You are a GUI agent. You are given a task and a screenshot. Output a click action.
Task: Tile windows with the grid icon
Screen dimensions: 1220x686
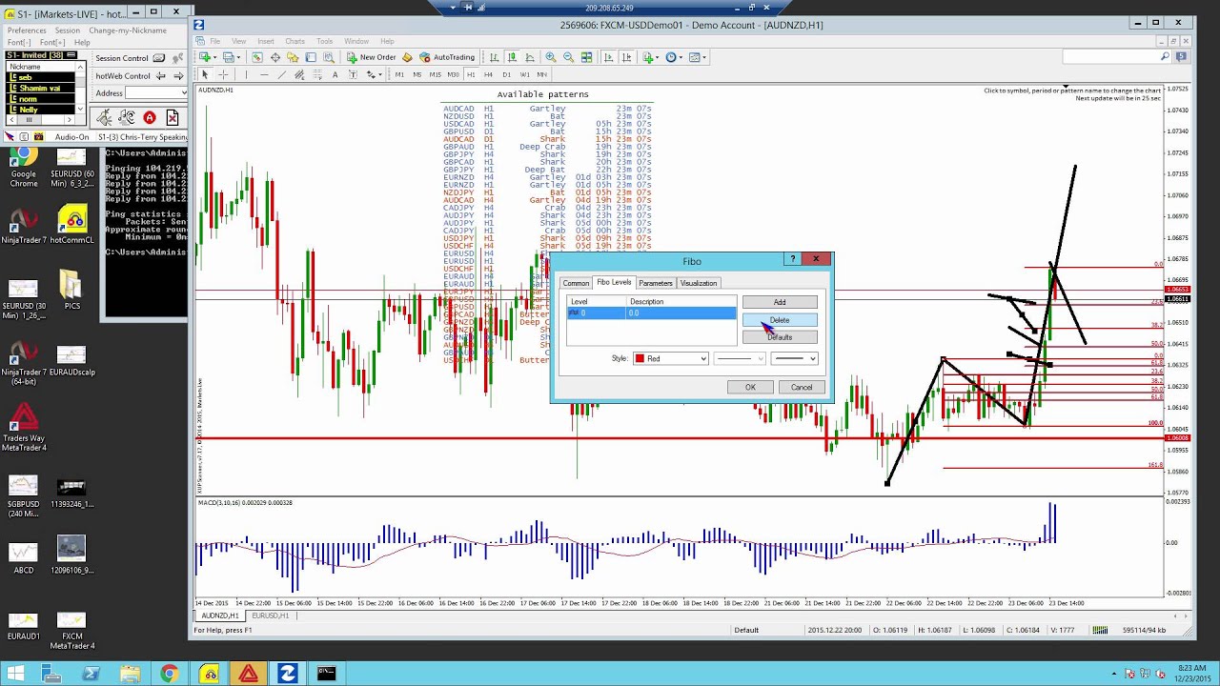click(x=586, y=57)
